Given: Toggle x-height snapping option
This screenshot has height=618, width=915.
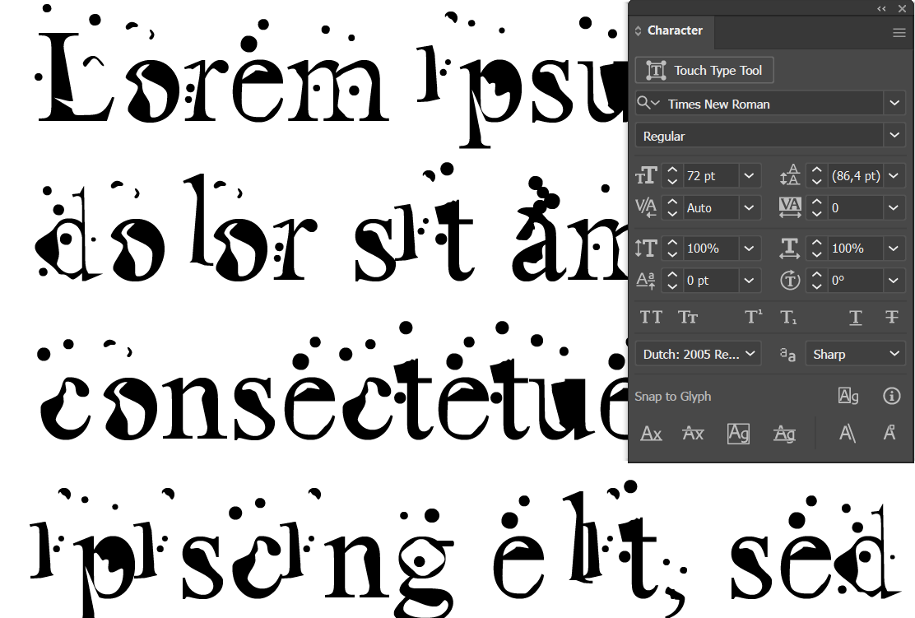Looking at the screenshot, I should point(693,434).
